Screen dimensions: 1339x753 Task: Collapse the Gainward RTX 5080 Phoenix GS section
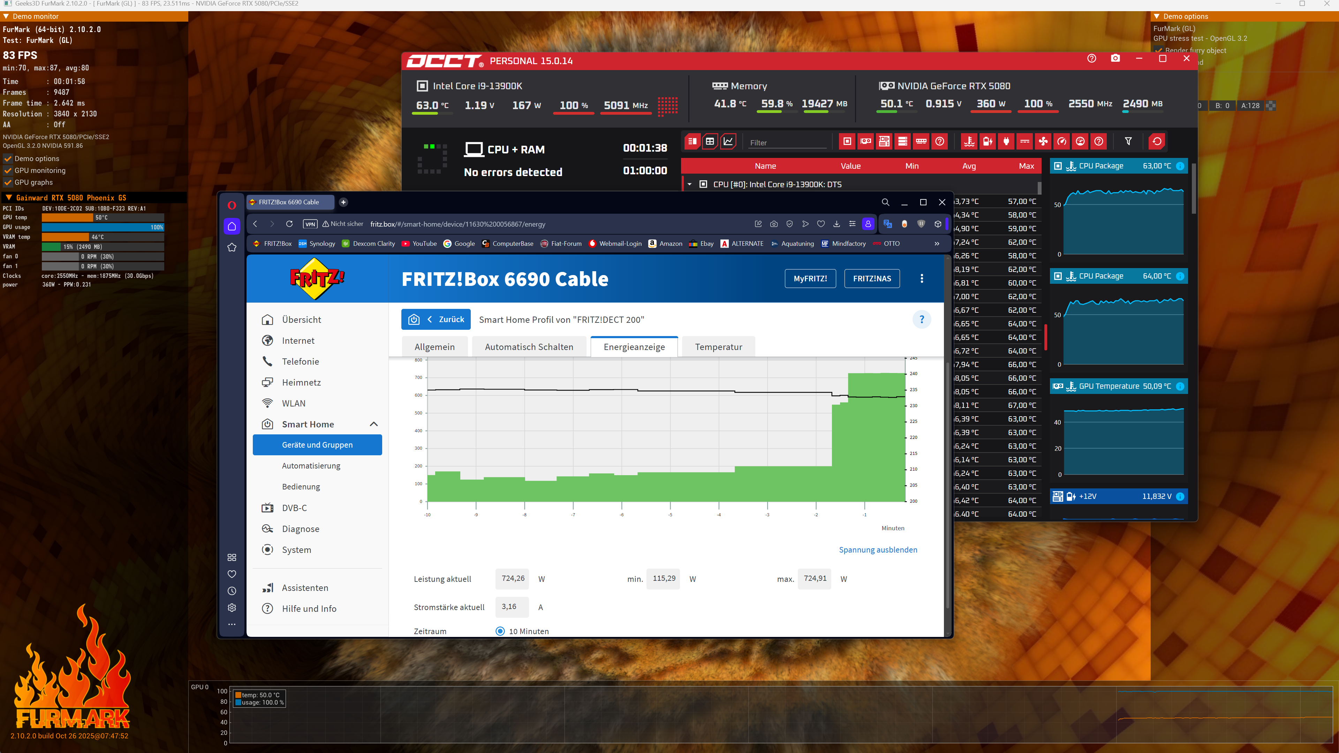coord(8,197)
